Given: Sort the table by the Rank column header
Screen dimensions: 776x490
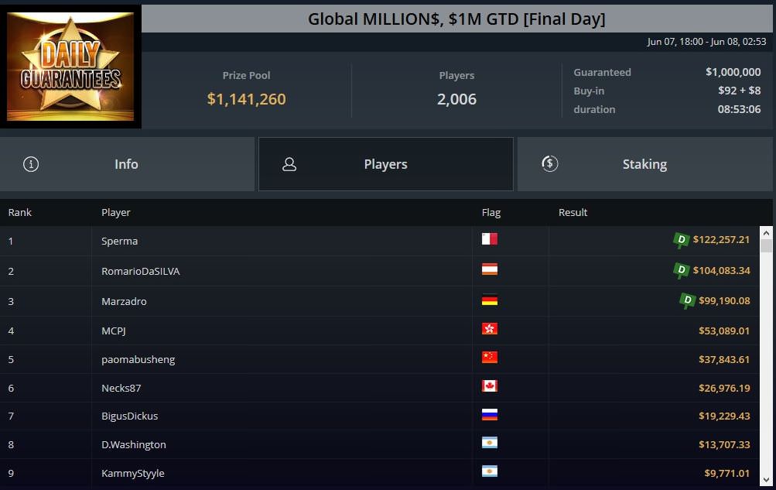Looking at the screenshot, I should pyautogui.click(x=20, y=212).
